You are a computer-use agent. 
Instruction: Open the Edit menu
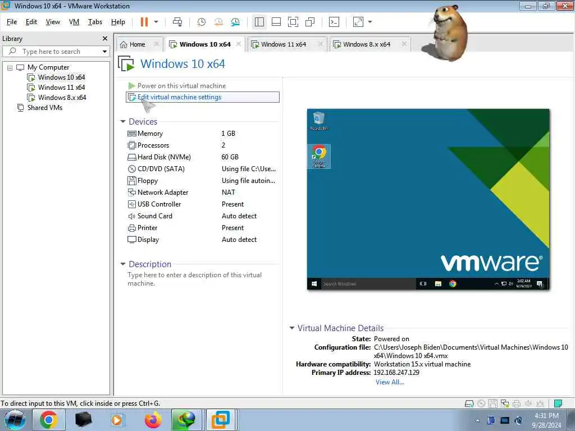(31, 22)
